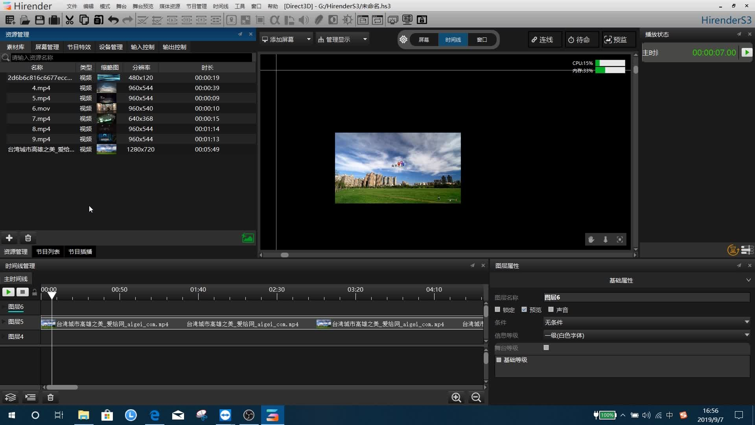Check the 基础等级 checkbox
The width and height of the screenshot is (755, 425).
tap(499, 360)
